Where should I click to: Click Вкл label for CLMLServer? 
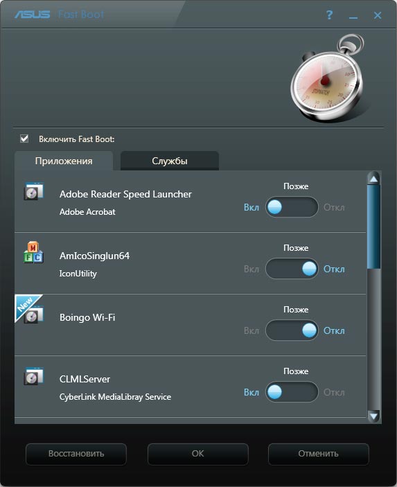click(252, 392)
